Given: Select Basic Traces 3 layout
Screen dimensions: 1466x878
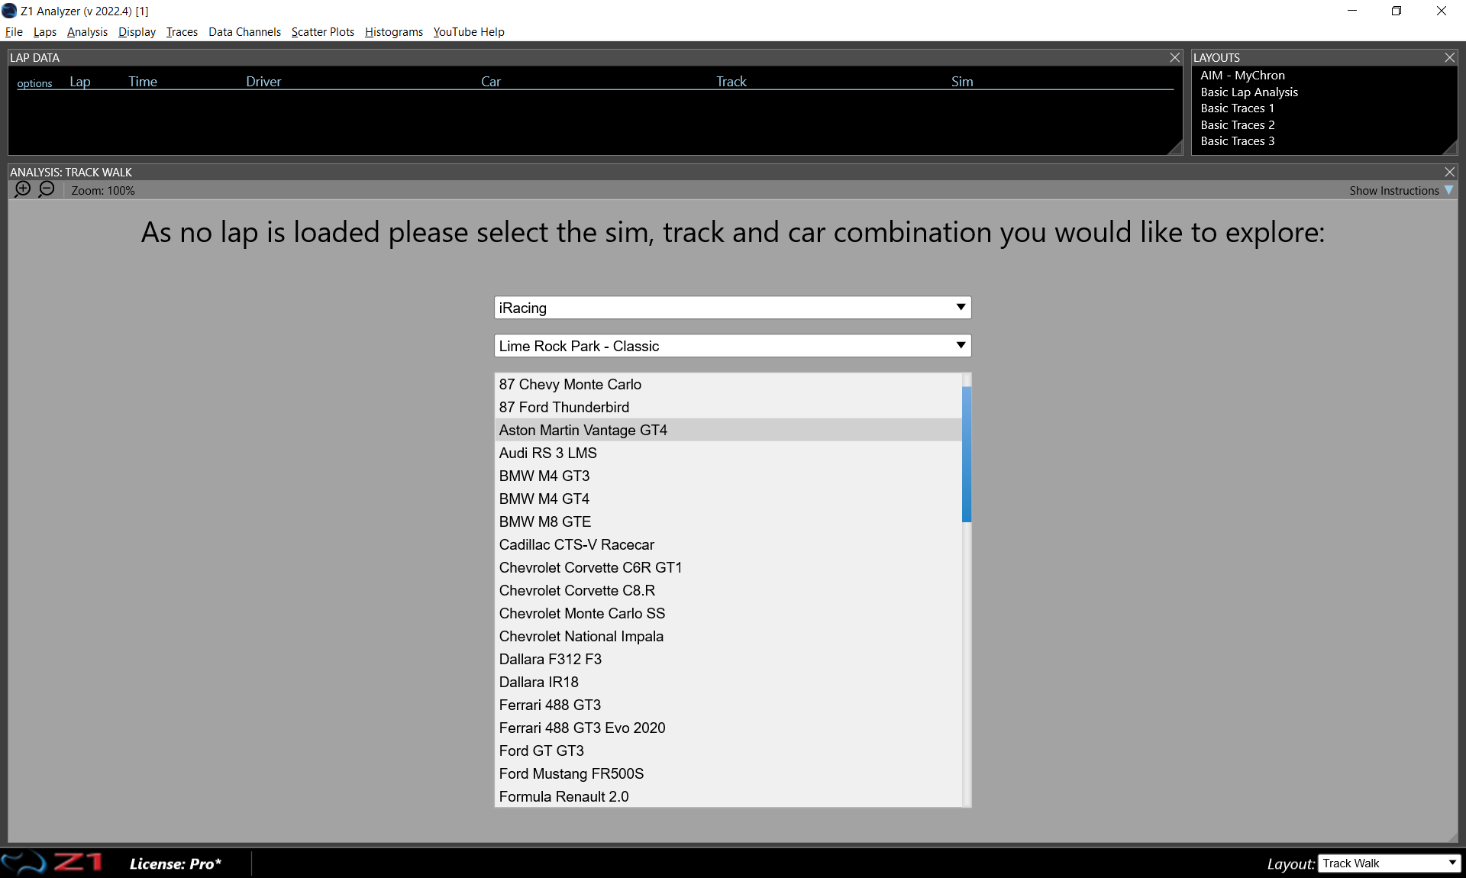Looking at the screenshot, I should pos(1237,141).
